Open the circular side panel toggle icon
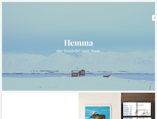The image size is (157, 119). point(155,18)
